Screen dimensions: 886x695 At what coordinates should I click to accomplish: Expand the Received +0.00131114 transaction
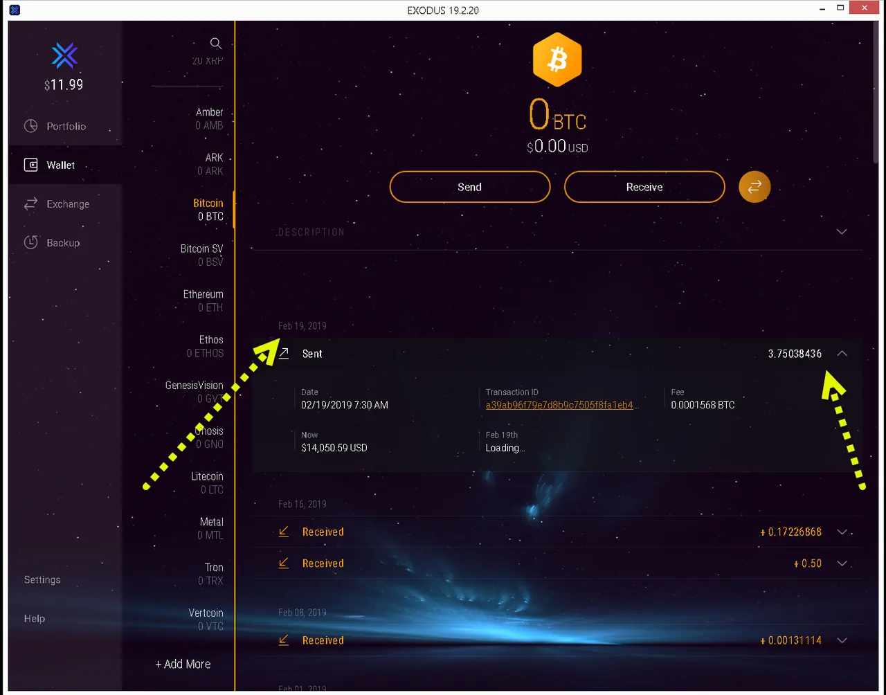pos(842,640)
